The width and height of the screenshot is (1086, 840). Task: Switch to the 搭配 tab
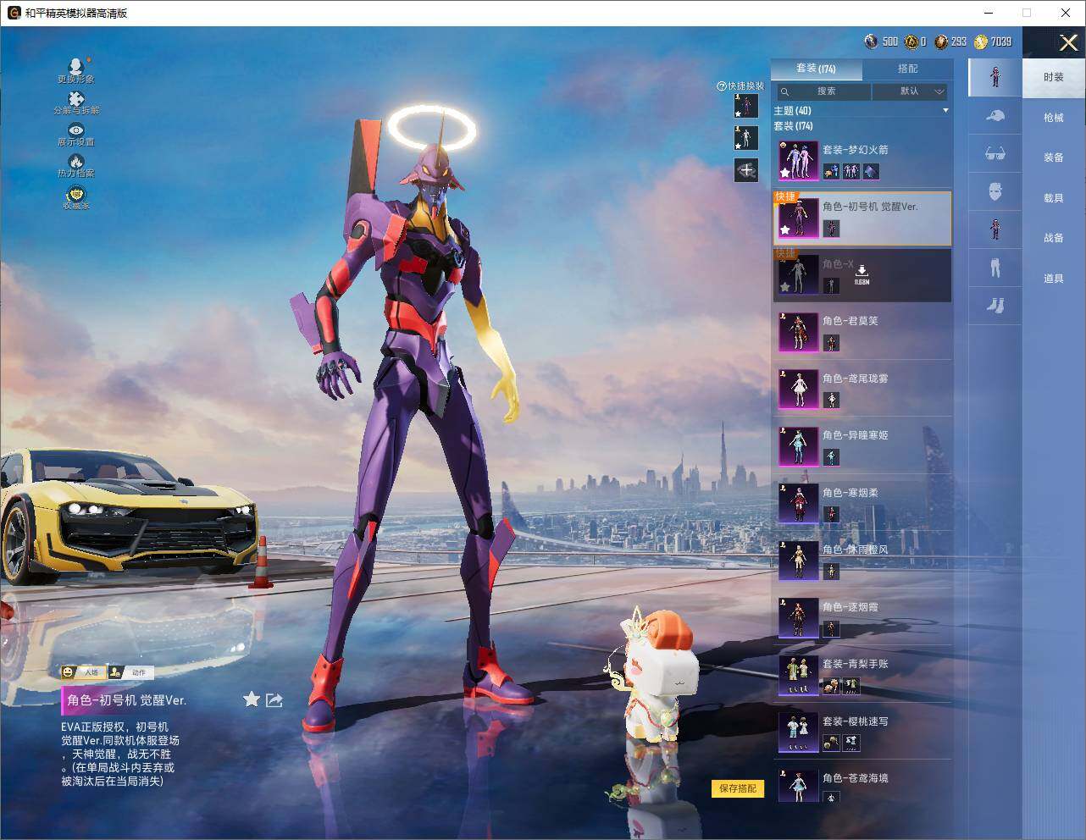907,69
